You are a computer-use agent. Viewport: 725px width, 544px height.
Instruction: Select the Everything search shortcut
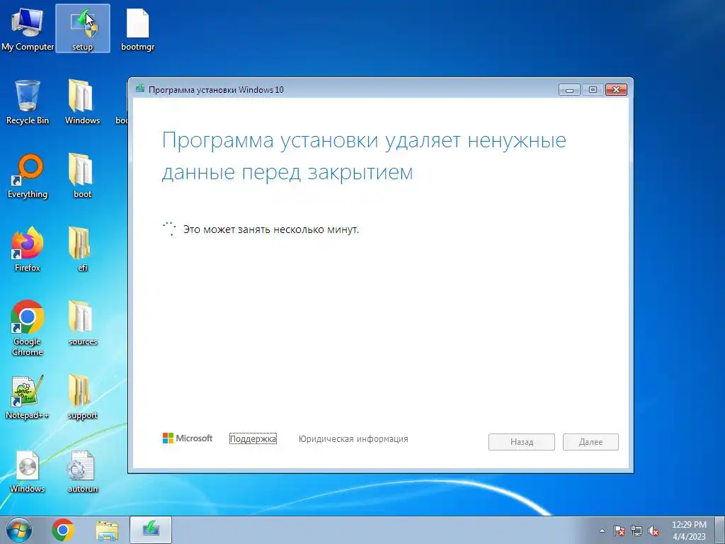click(x=28, y=176)
